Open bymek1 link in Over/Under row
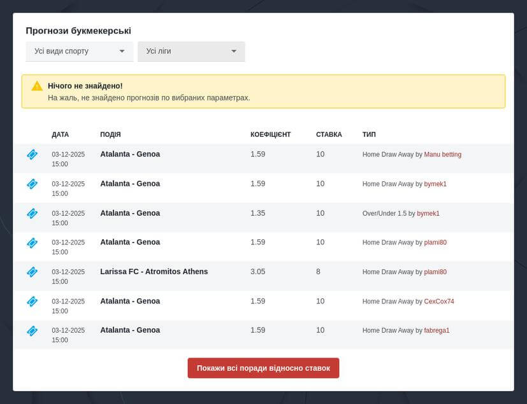Viewport: 527px width, 404px height. [x=428, y=214]
